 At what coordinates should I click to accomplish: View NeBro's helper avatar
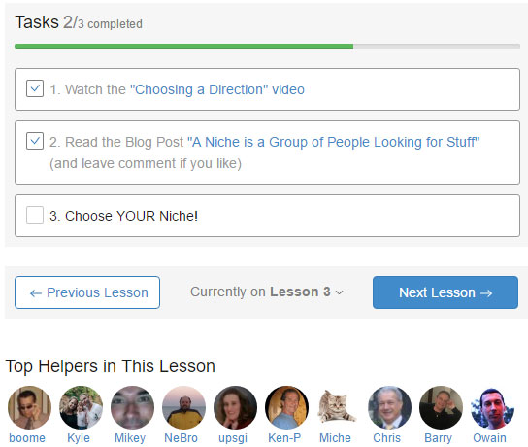tap(183, 407)
